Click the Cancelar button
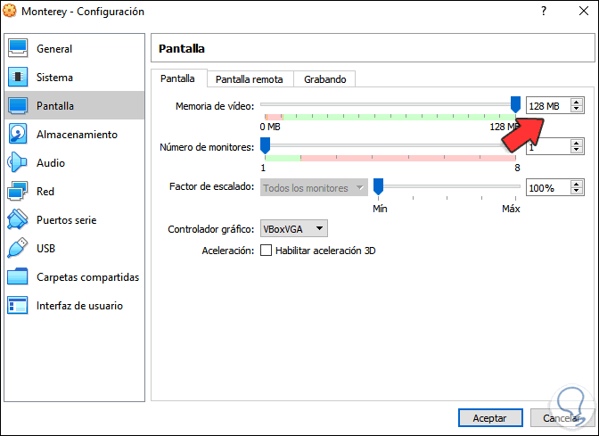Screen dimensions: 599x436 coord(561,418)
